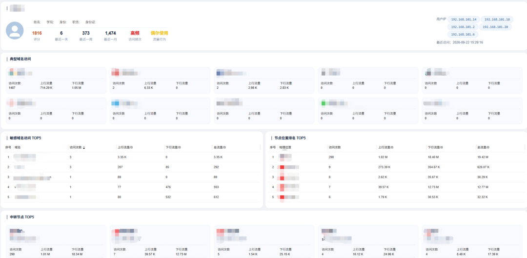Image resolution: width=527 pixels, height=258 pixels.
Task: Click 714.29 K upstream traffic value
Action: (x=46, y=88)
